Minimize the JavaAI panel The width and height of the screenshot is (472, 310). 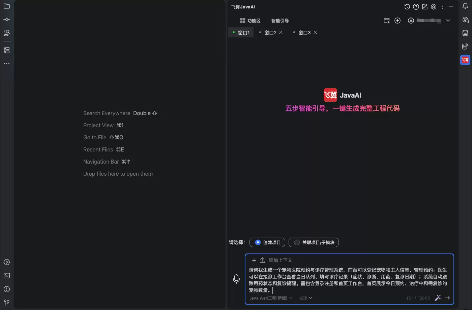pos(451,7)
